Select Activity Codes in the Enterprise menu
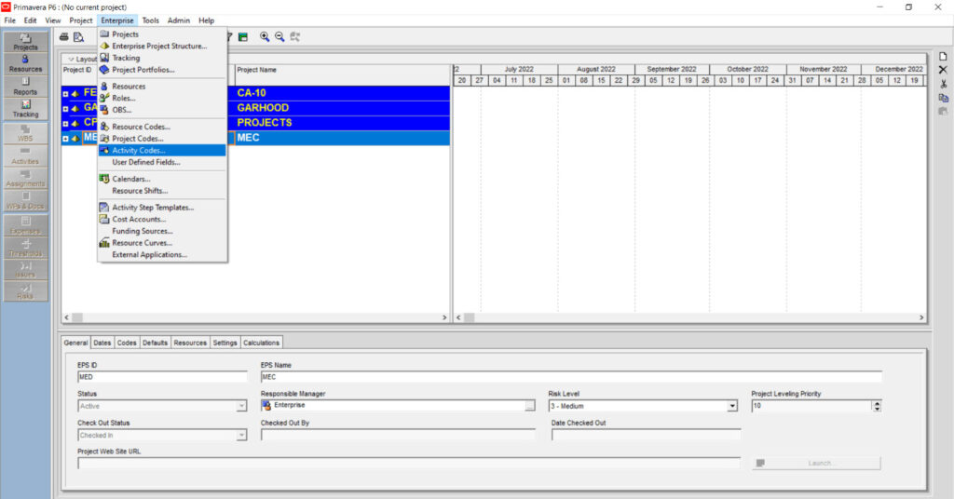Viewport: 954px width, 499px height. click(x=162, y=150)
